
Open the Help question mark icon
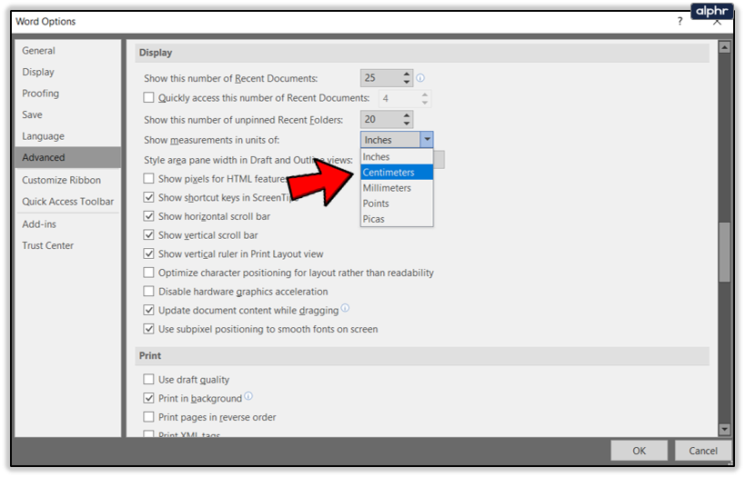tap(680, 21)
